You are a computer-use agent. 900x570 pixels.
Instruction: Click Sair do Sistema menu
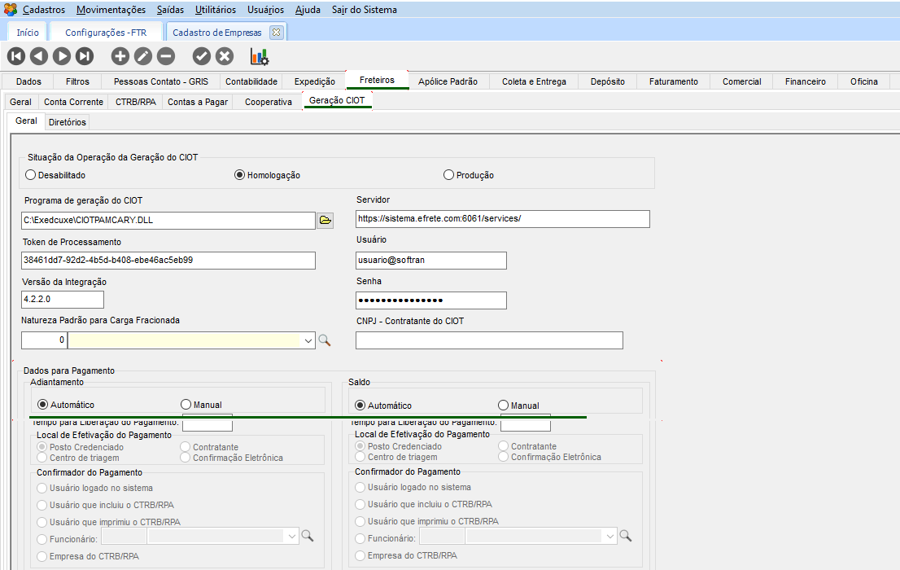(x=365, y=10)
